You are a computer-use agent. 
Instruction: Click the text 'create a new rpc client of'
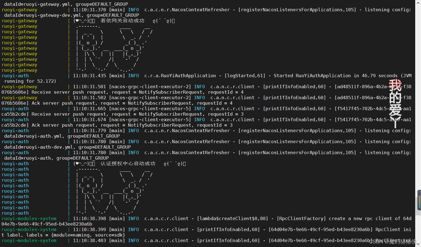(x=365, y=218)
